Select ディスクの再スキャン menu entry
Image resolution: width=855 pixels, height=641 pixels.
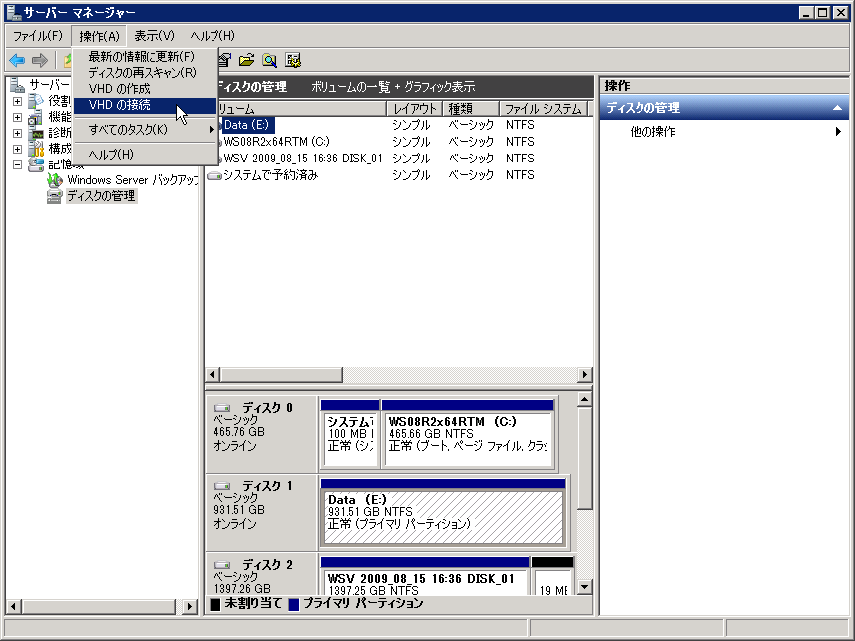coord(142,73)
